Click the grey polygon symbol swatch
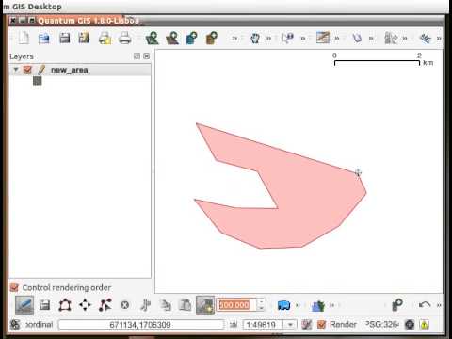Viewport: 452px width, 339px height. click(x=38, y=81)
